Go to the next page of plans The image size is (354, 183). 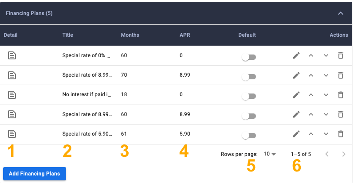coord(344,154)
